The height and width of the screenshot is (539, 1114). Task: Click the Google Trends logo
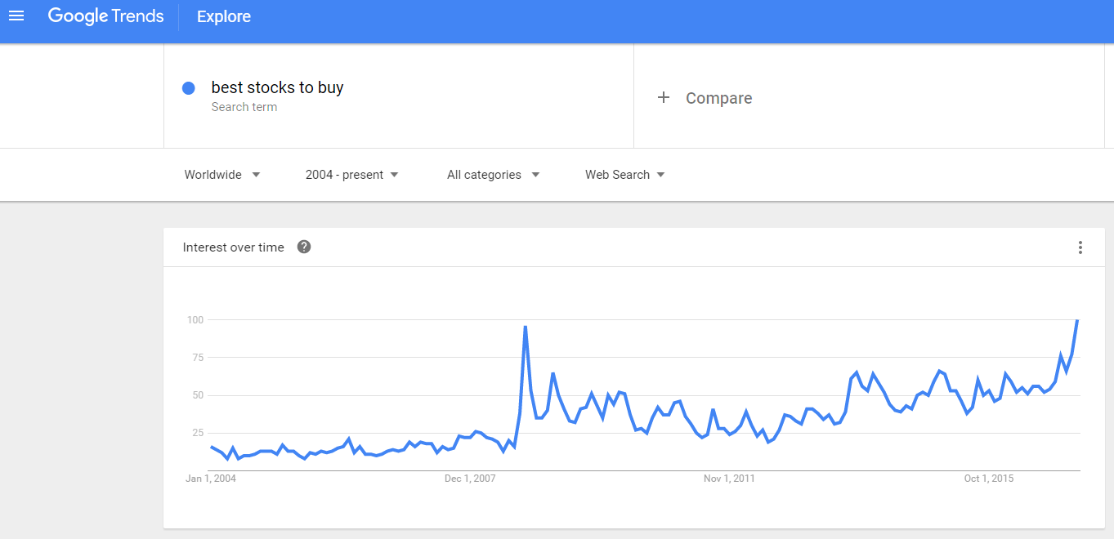click(x=105, y=16)
